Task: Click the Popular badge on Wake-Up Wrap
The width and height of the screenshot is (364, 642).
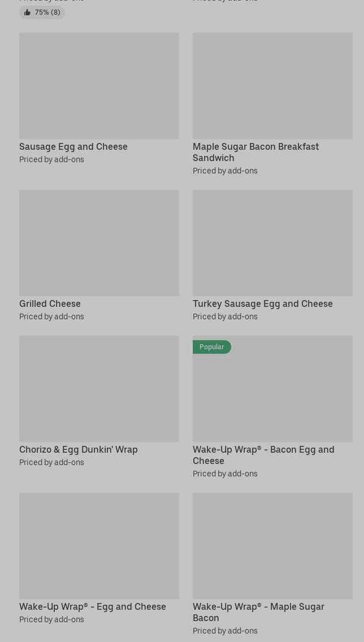Action: 212,347
